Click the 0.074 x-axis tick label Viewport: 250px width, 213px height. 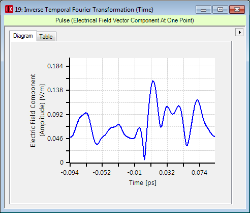coord(199,173)
